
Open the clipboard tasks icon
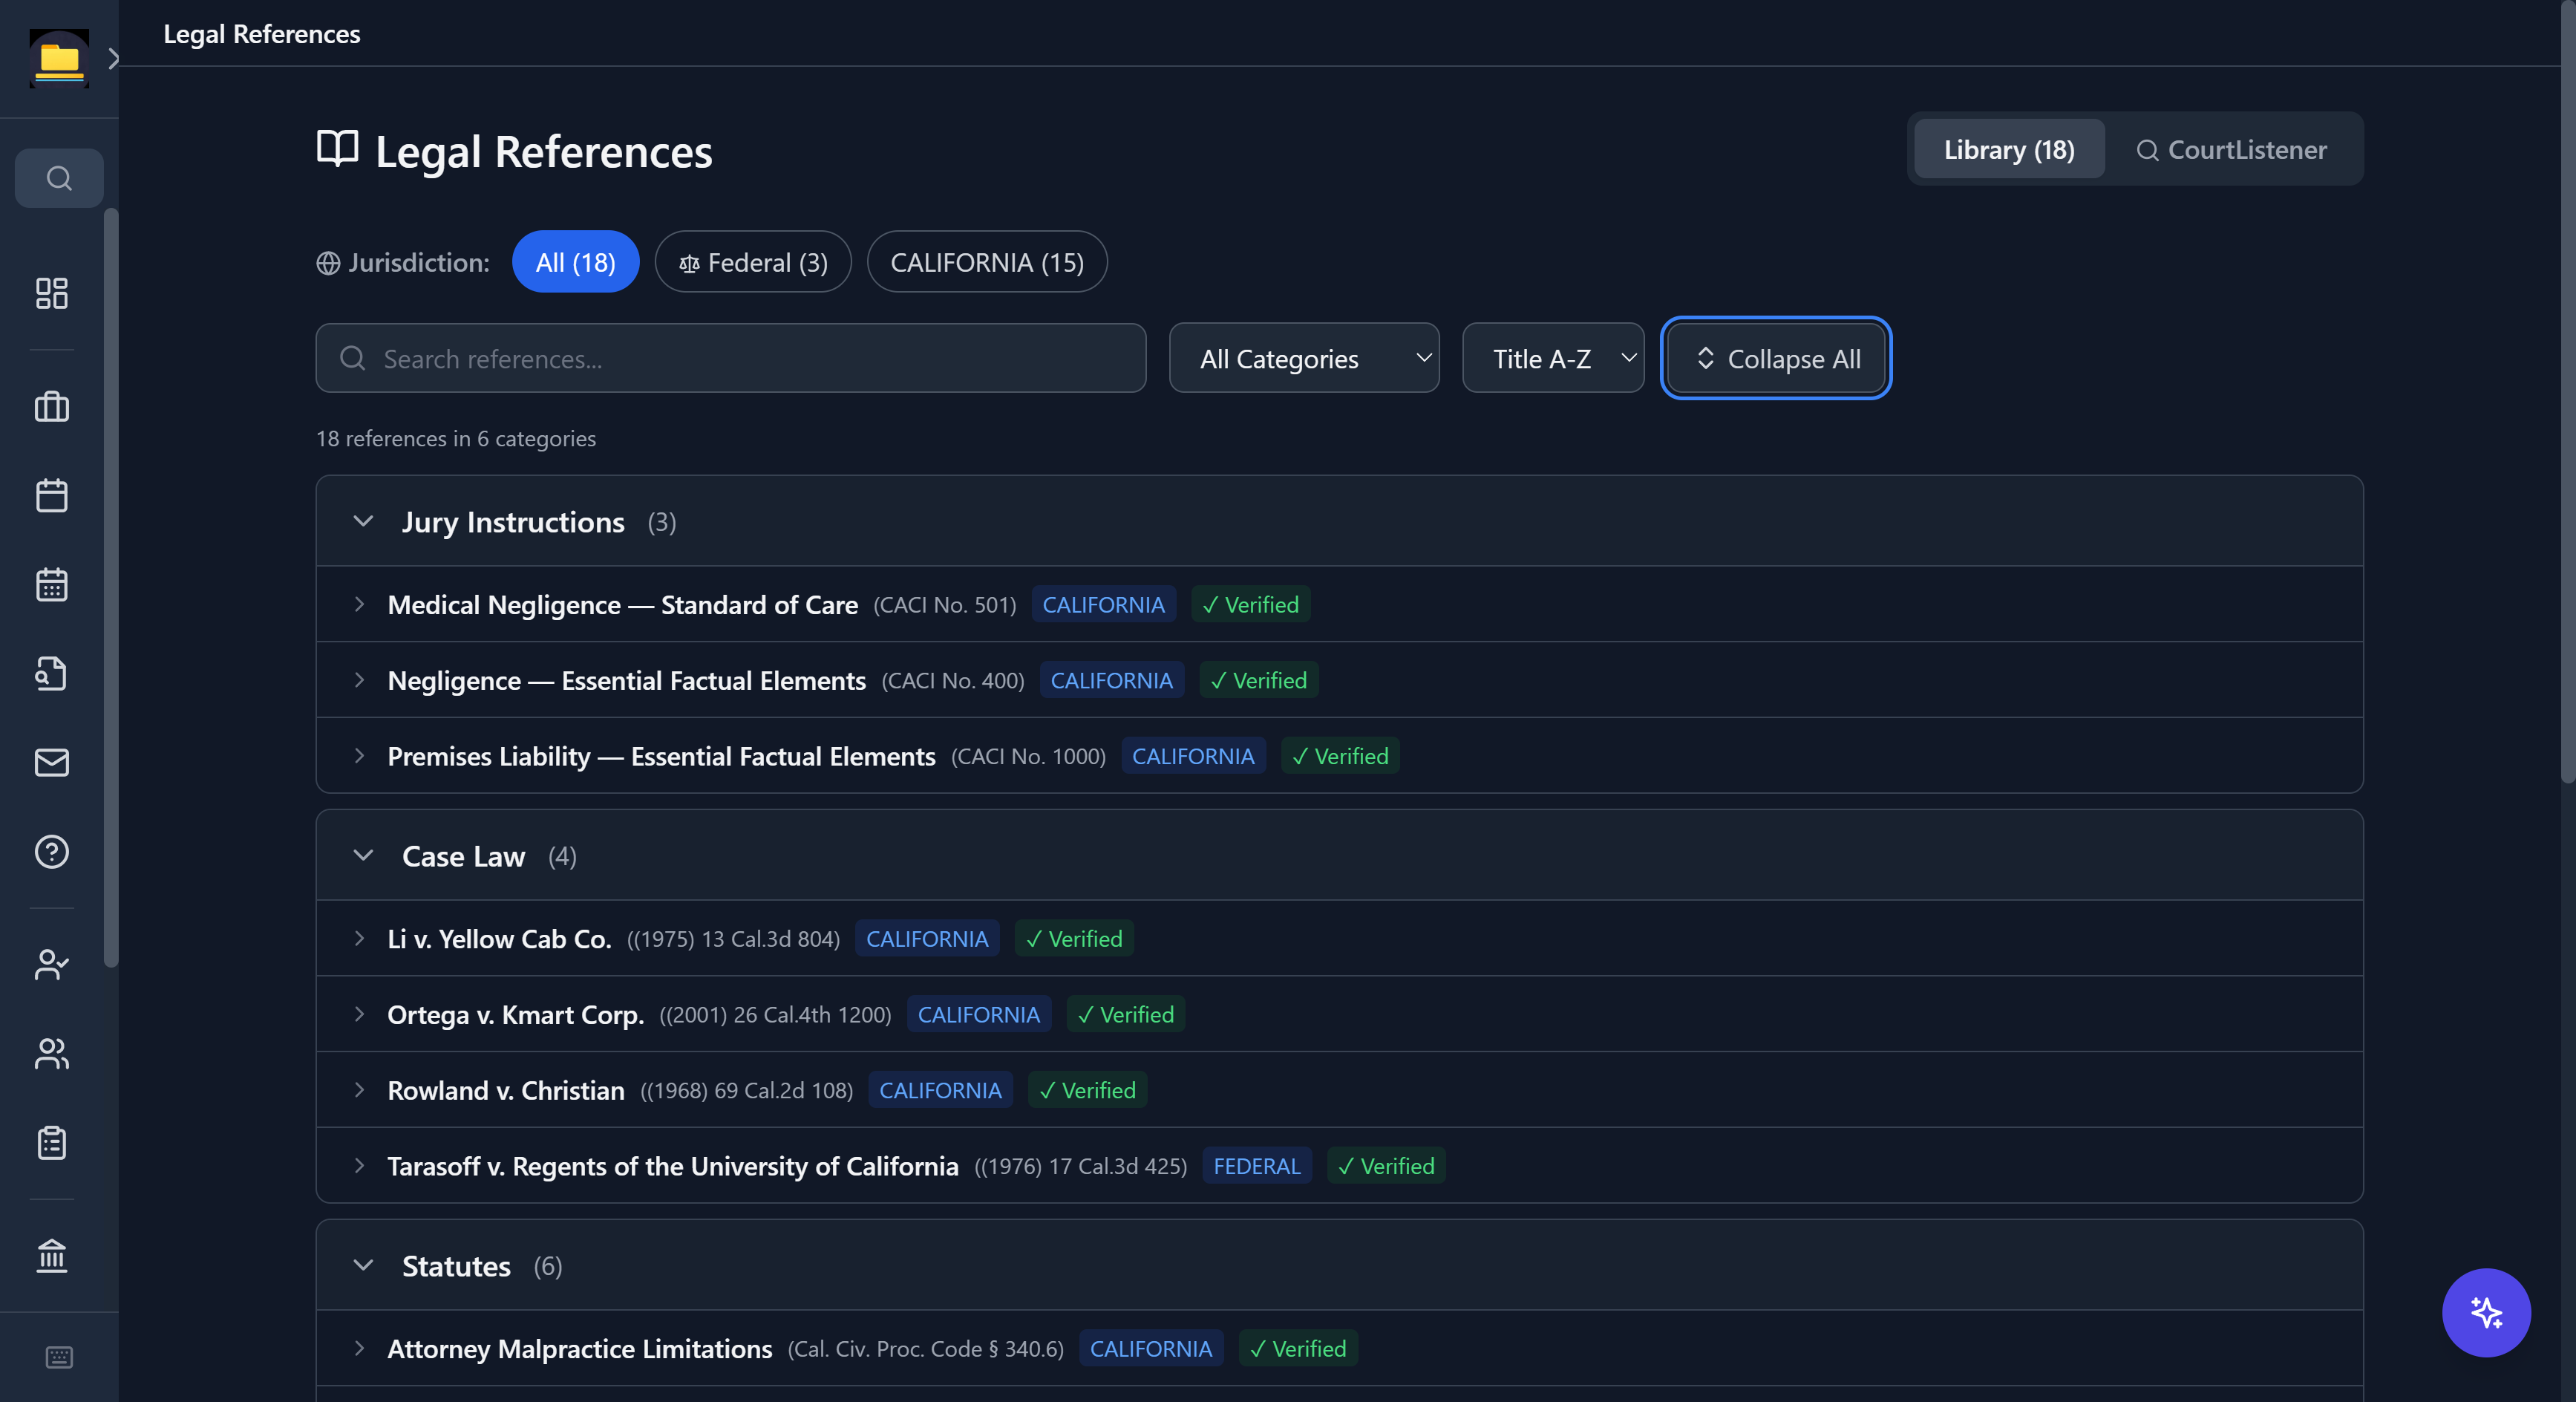pyautogui.click(x=52, y=1142)
